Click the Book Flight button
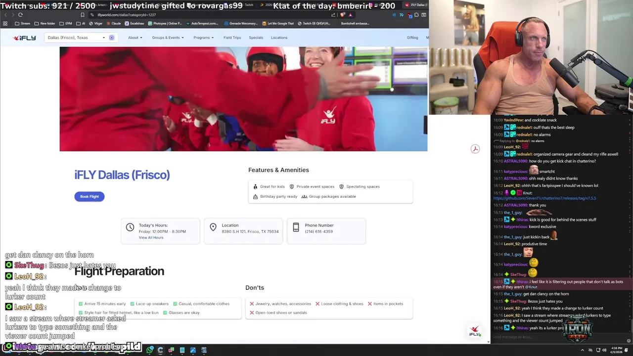This screenshot has height=356, width=633. [90, 196]
